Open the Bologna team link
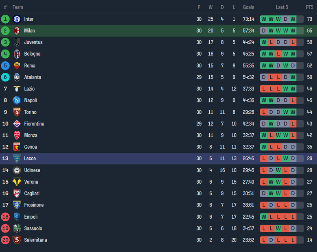 pyautogui.click(x=32, y=54)
